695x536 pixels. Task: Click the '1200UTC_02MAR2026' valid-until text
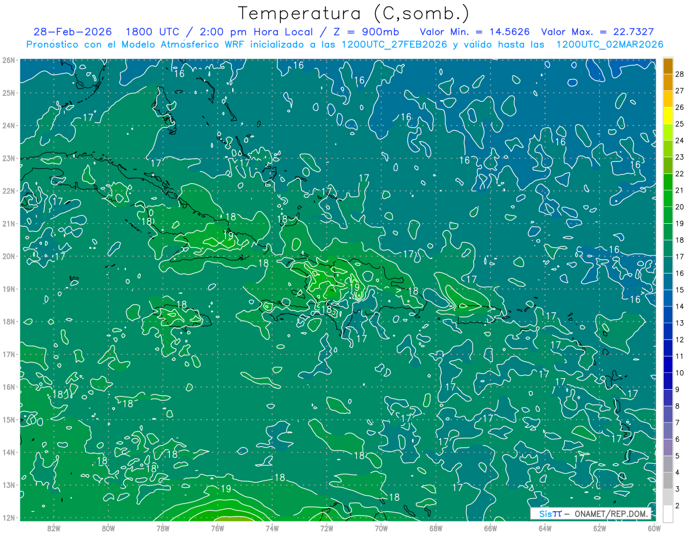pyautogui.click(x=609, y=45)
